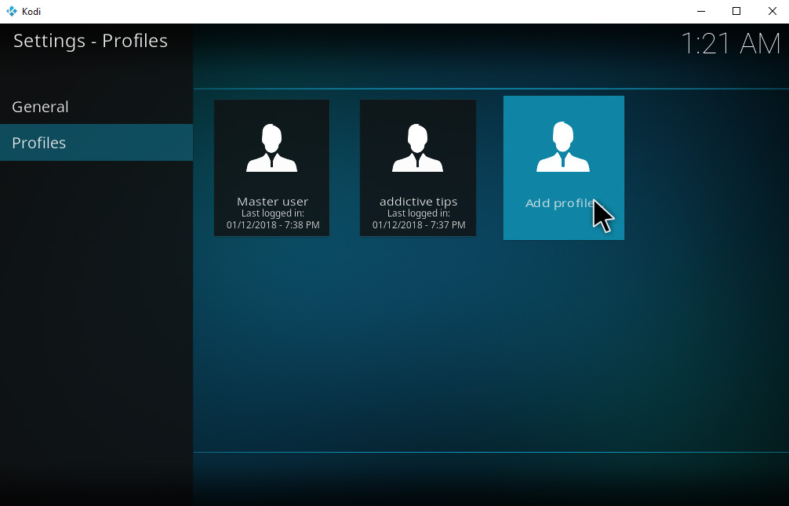Click Master user last login 7:38 PM text
Screen dimensions: 789x506
(273, 219)
